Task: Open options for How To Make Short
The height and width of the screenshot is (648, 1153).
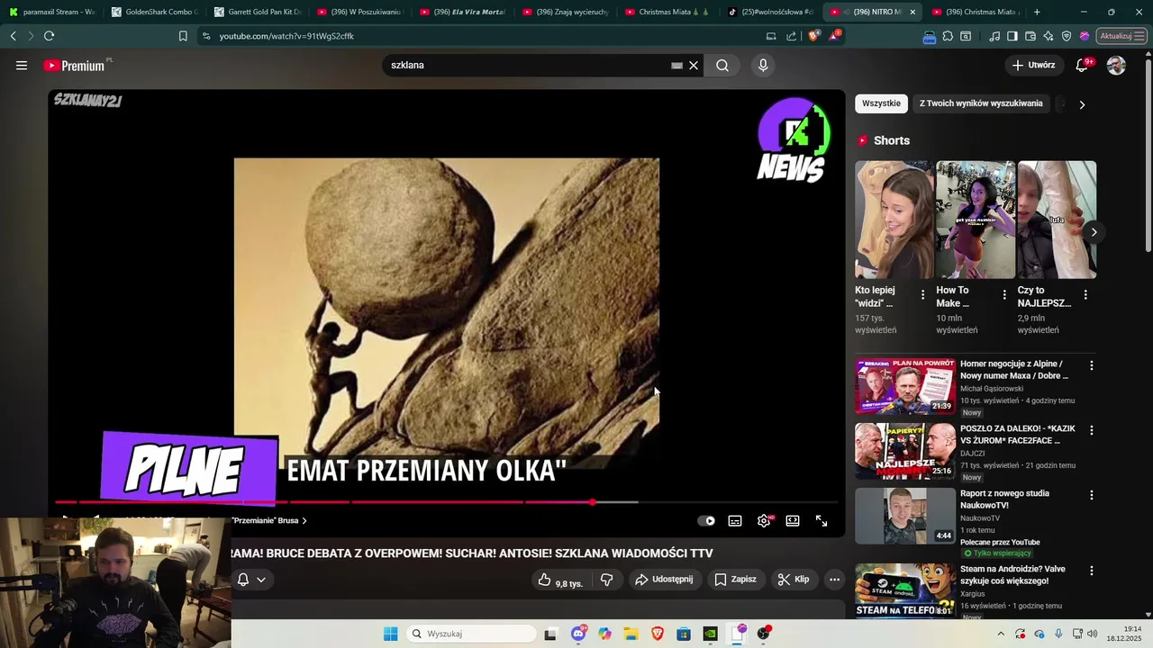Action: click(x=1004, y=295)
